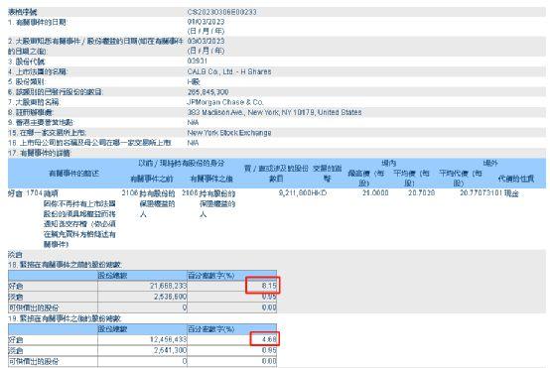Click the highest price 21.0000 cell
The width and height of the screenshot is (550, 368).
point(375,192)
